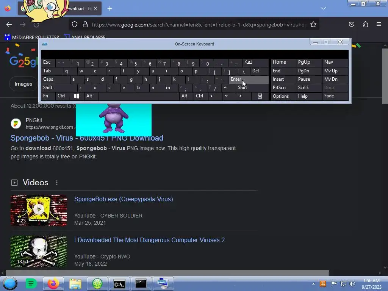Click the PNGkit site favicon
This screenshot has height=291, width=388.
(x=16, y=124)
